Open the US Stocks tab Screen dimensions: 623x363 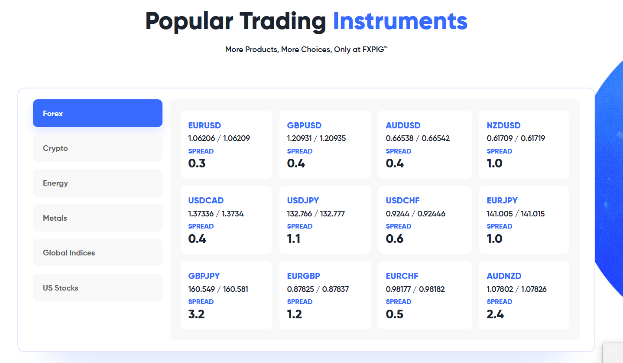pyautogui.click(x=97, y=288)
